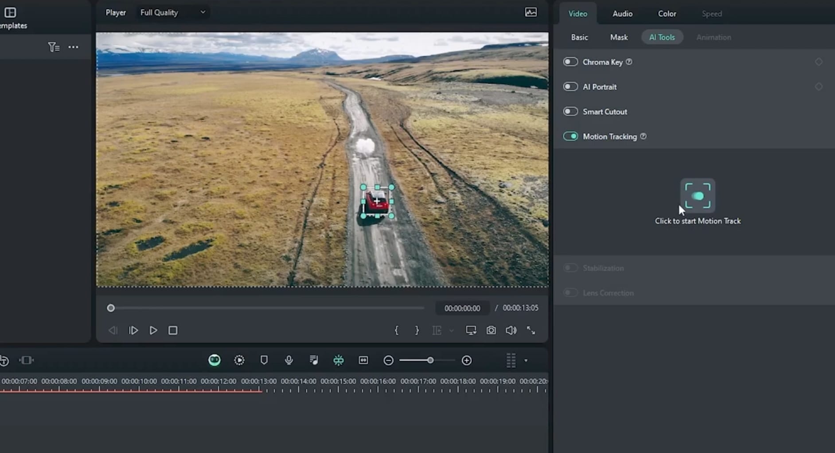
Task: Click the display on monitor icon
Action: (471, 331)
